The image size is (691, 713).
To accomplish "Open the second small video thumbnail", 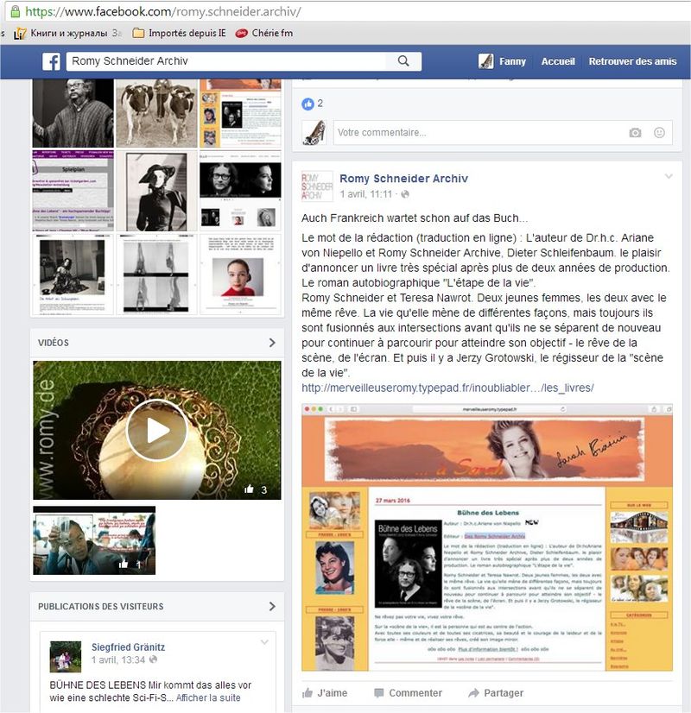I will pos(94,540).
